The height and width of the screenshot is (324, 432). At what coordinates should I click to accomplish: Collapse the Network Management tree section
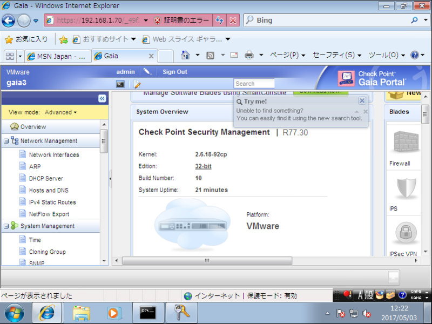(x=6, y=141)
